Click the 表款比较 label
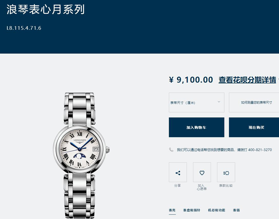 click(x=226, y=186)
